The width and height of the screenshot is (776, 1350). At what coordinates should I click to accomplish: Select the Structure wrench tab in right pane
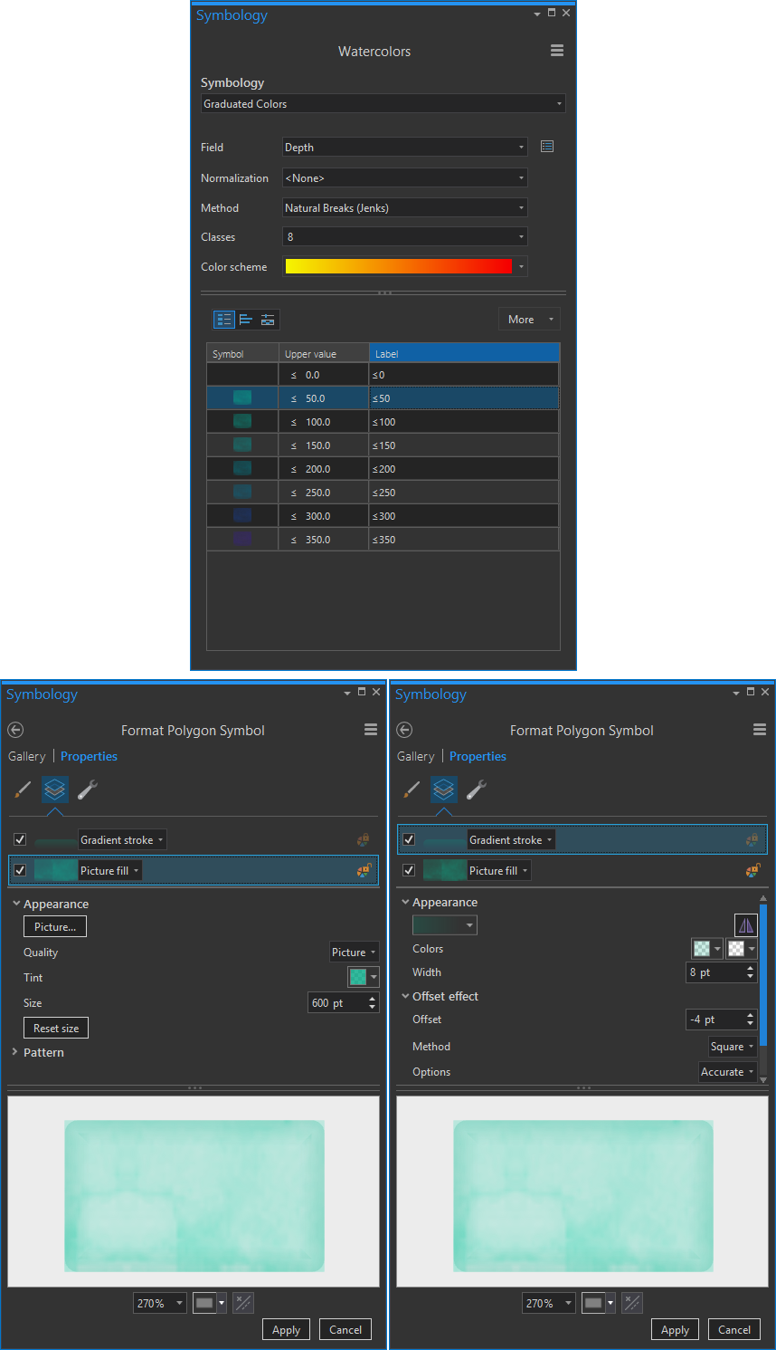tap(477, 790)
